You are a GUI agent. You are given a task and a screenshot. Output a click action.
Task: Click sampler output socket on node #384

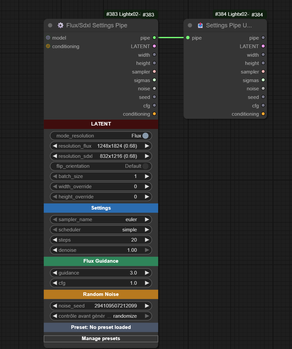coord(263,72)
